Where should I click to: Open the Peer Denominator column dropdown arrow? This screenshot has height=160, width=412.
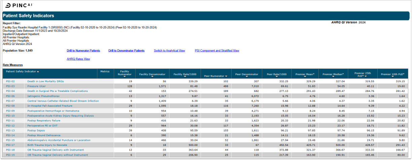coord(247,76)
